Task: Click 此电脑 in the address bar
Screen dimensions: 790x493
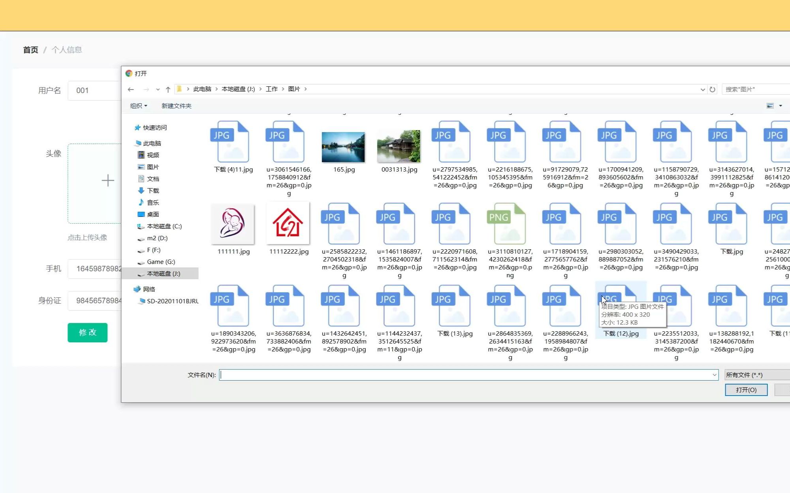Action: tap(202, 89)
